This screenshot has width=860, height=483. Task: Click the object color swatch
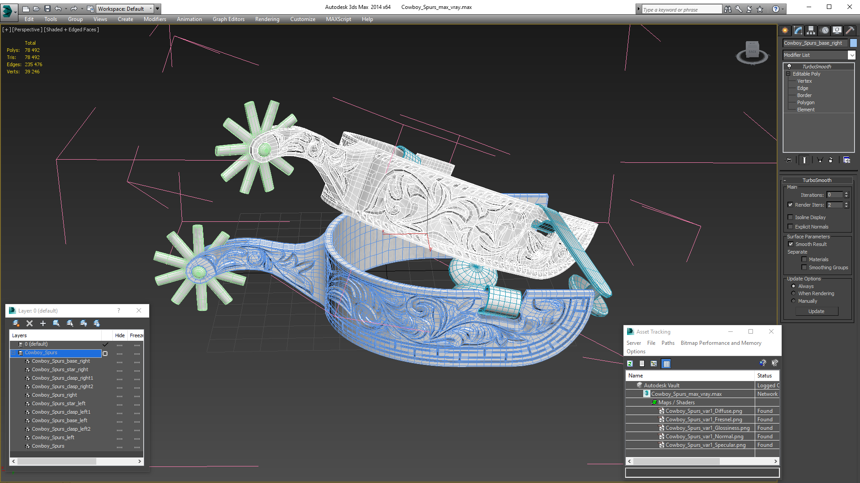853,43
